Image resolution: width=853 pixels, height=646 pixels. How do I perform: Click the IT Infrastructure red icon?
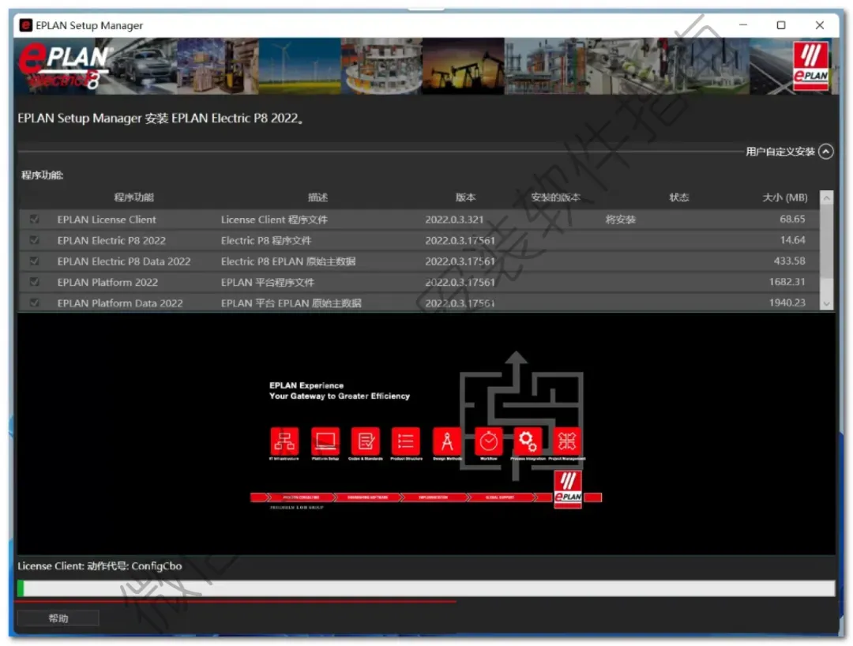[x=284, y=441]
